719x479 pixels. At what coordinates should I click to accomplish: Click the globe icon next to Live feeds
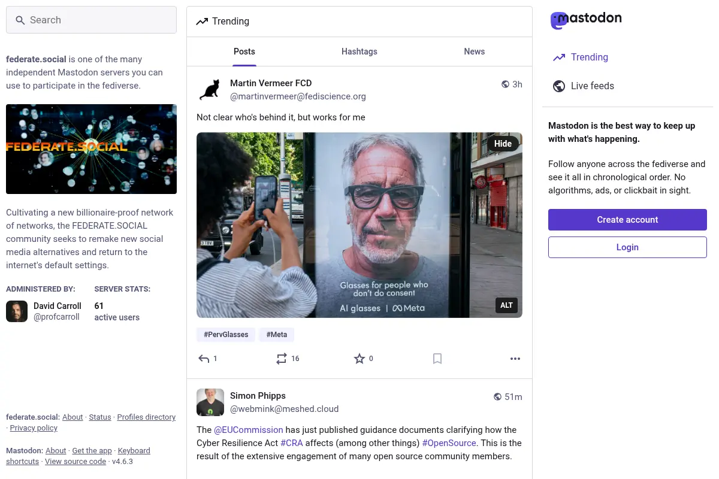559,86
